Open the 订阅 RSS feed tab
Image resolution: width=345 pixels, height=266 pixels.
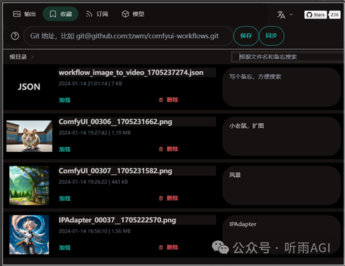coord(97,14)
